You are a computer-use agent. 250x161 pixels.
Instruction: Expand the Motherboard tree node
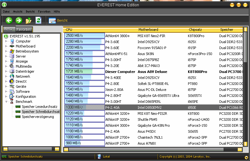pyautogui.click(x=6, y=46)
